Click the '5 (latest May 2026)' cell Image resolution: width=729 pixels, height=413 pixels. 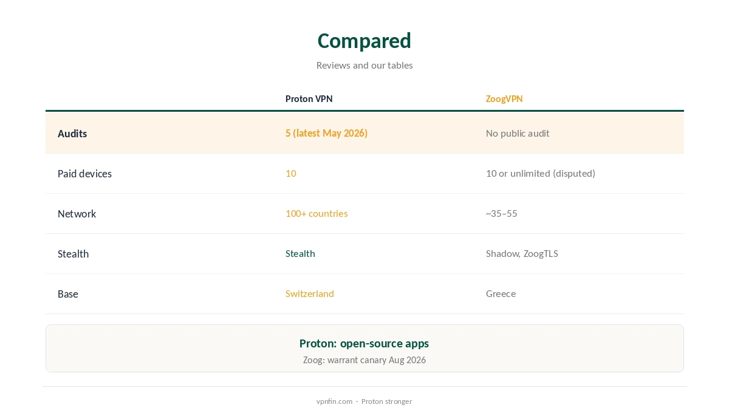click(326, 133)
